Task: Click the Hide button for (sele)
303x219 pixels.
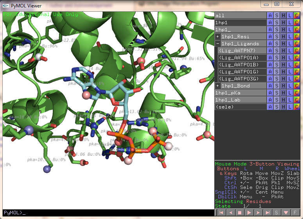Action: tap(283, 107)
